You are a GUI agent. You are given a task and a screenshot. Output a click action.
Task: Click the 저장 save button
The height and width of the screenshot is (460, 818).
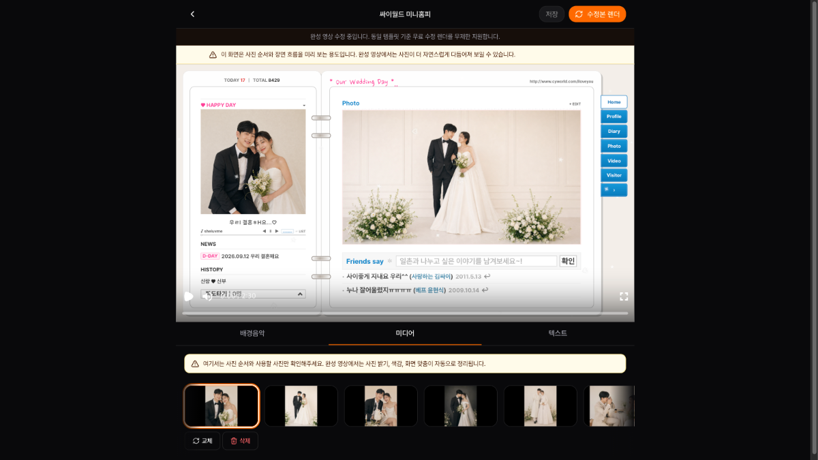[551, 14]
